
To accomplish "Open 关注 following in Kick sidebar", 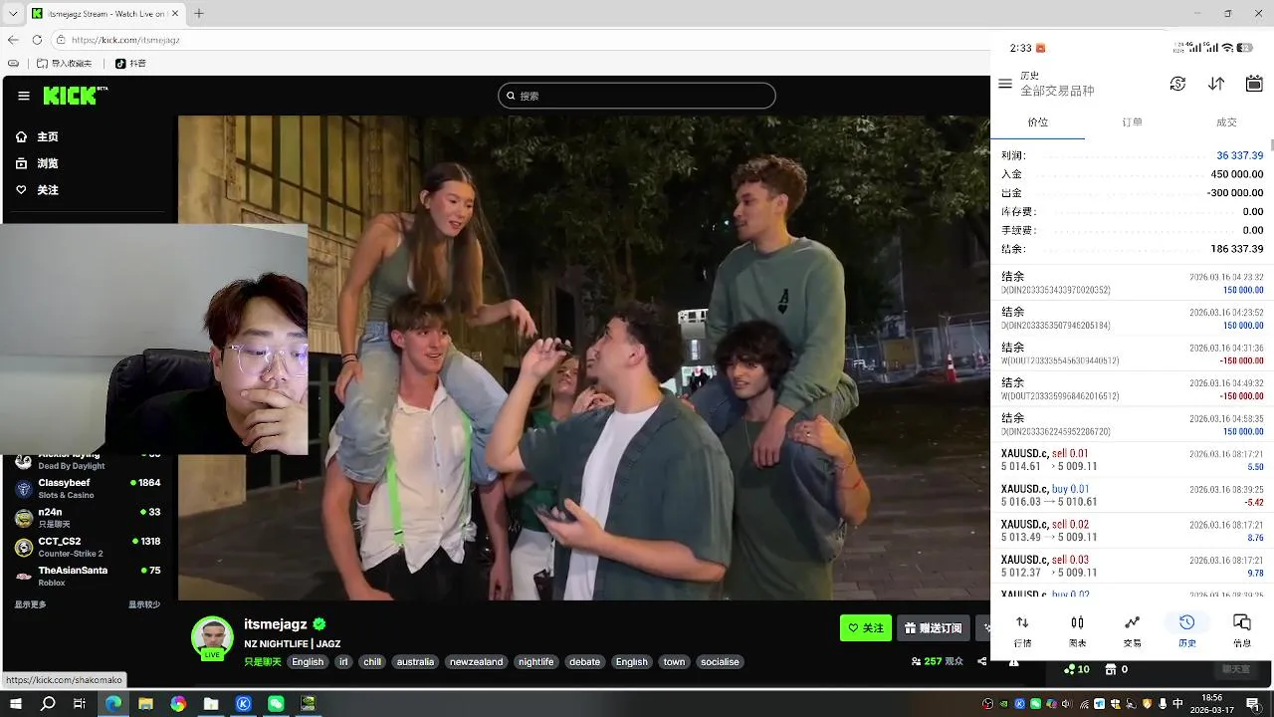I will pyautogui.click(x=37, y=190).
